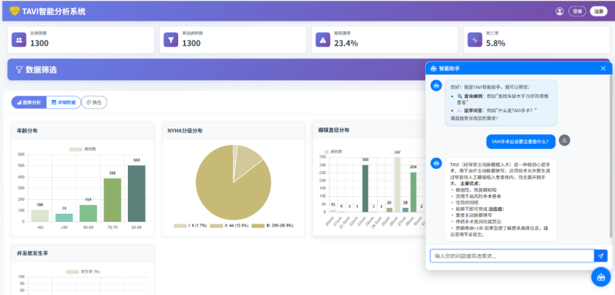Click the total cases people icon
This screenshot has height=295, width=615.
(18, 40)
